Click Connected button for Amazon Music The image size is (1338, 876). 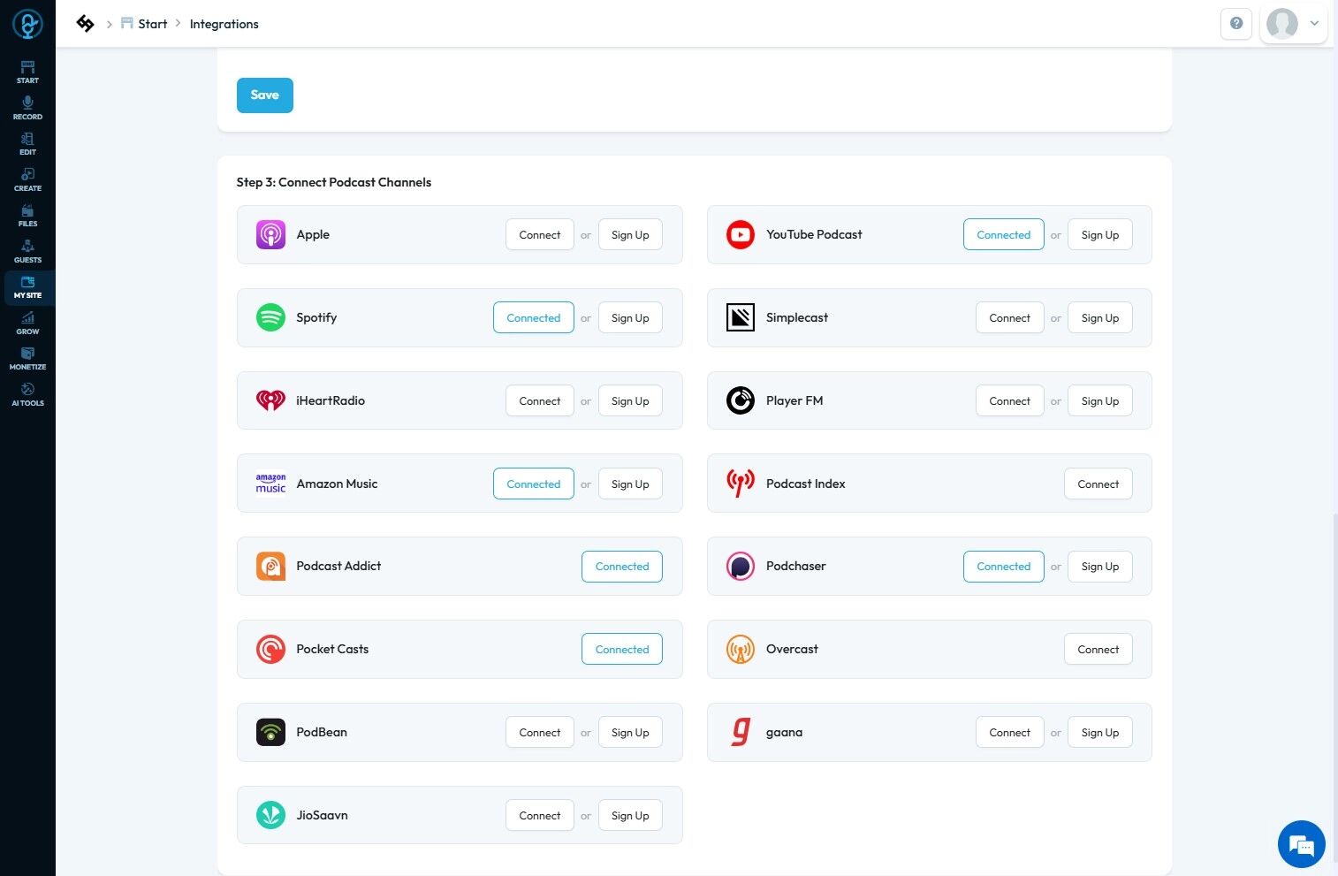coord(534,484)
